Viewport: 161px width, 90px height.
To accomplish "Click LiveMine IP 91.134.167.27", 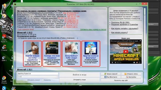I will coord(72,23).
